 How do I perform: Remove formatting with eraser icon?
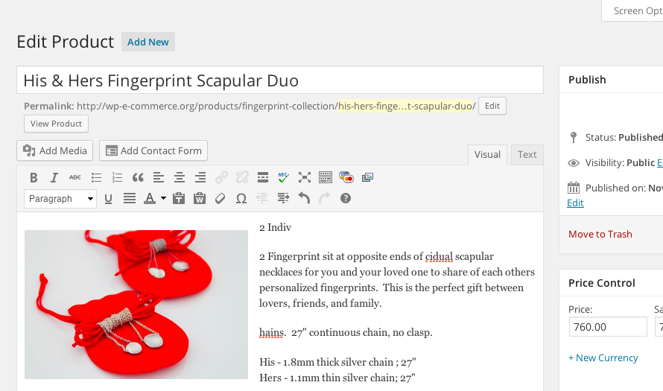221,199
